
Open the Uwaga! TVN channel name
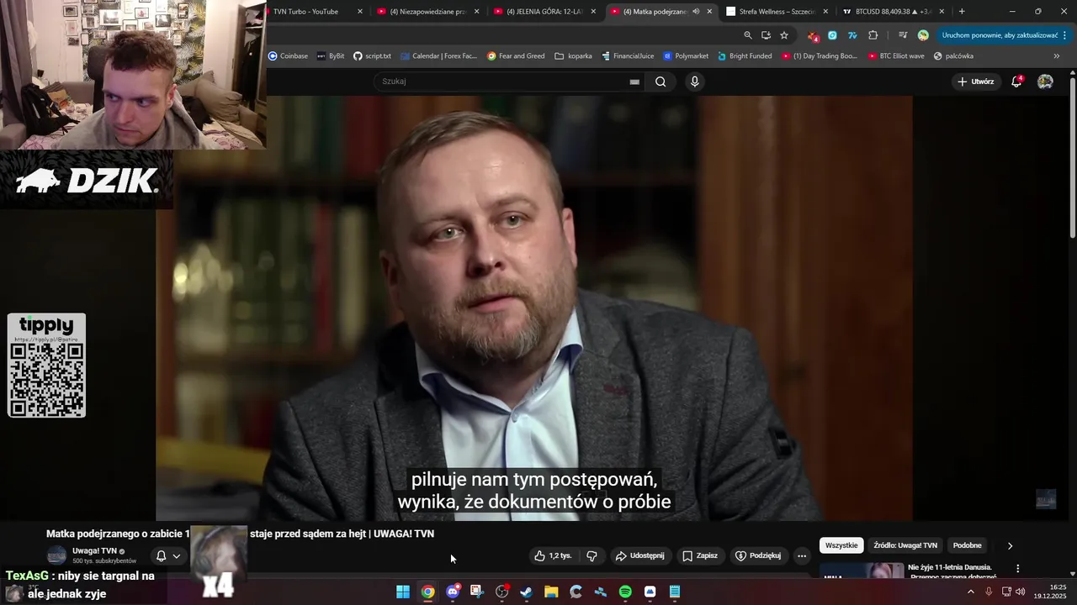coord(94,551)
